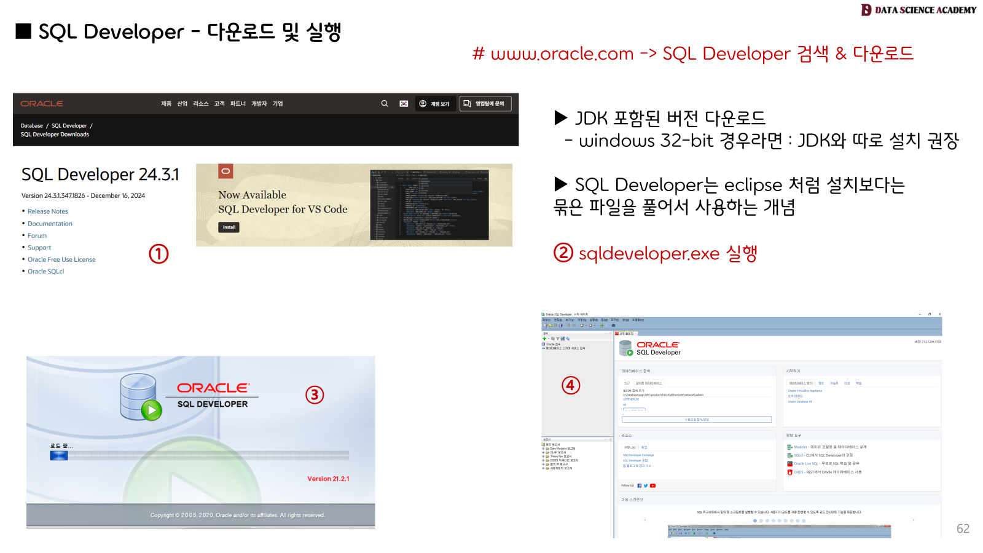Click the Modeler tool icon
983x553 pixels.
(x=790, y=447)
